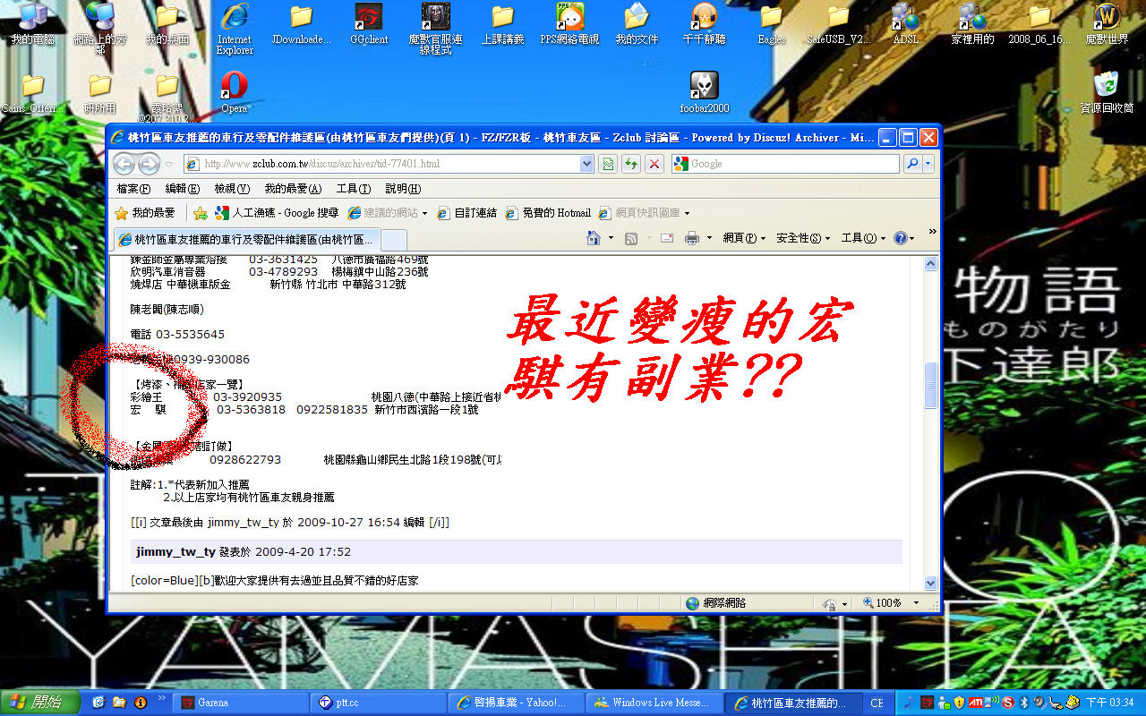This screenshot has width=1146, height=716.
Task: Open Favorites star button 我的最愛
Action: (145, 213)
